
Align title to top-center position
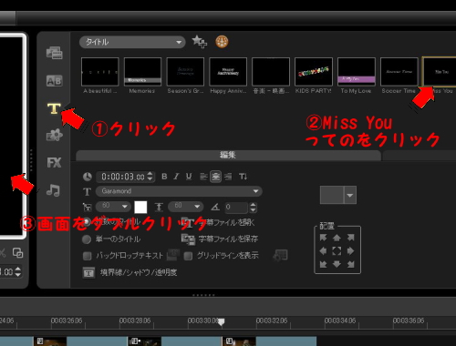(x=337, y=238)
